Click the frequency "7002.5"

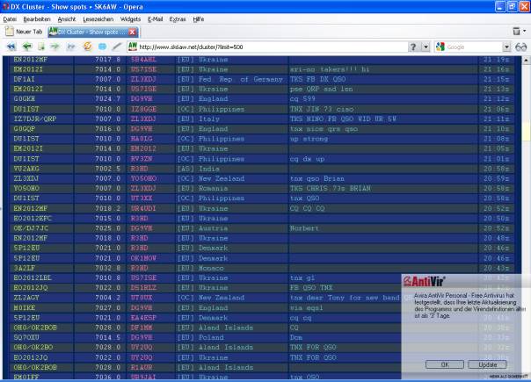[x=107, y=169]
